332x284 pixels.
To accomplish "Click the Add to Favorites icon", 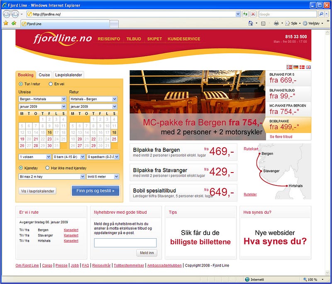I will coord(14,23).
